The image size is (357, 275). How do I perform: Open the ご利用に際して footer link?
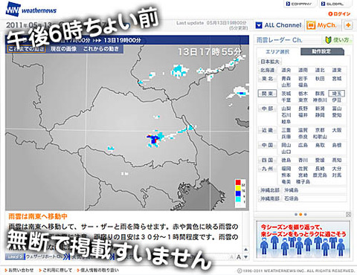56,271
